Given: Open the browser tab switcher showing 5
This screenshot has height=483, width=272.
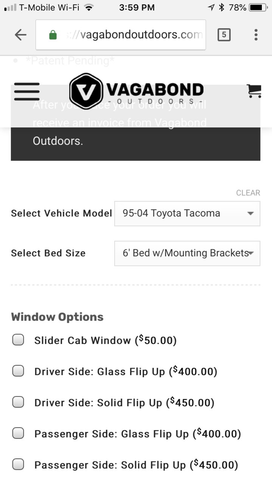Looking at the screenshot, I should coord(224,35).
